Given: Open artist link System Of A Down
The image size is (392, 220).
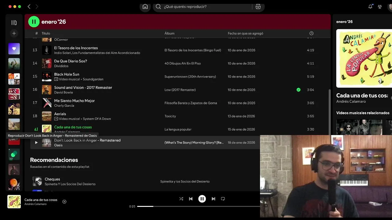Looking at the screenshot, I should [x=97, y=119].
